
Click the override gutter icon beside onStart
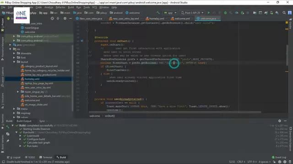82,41
